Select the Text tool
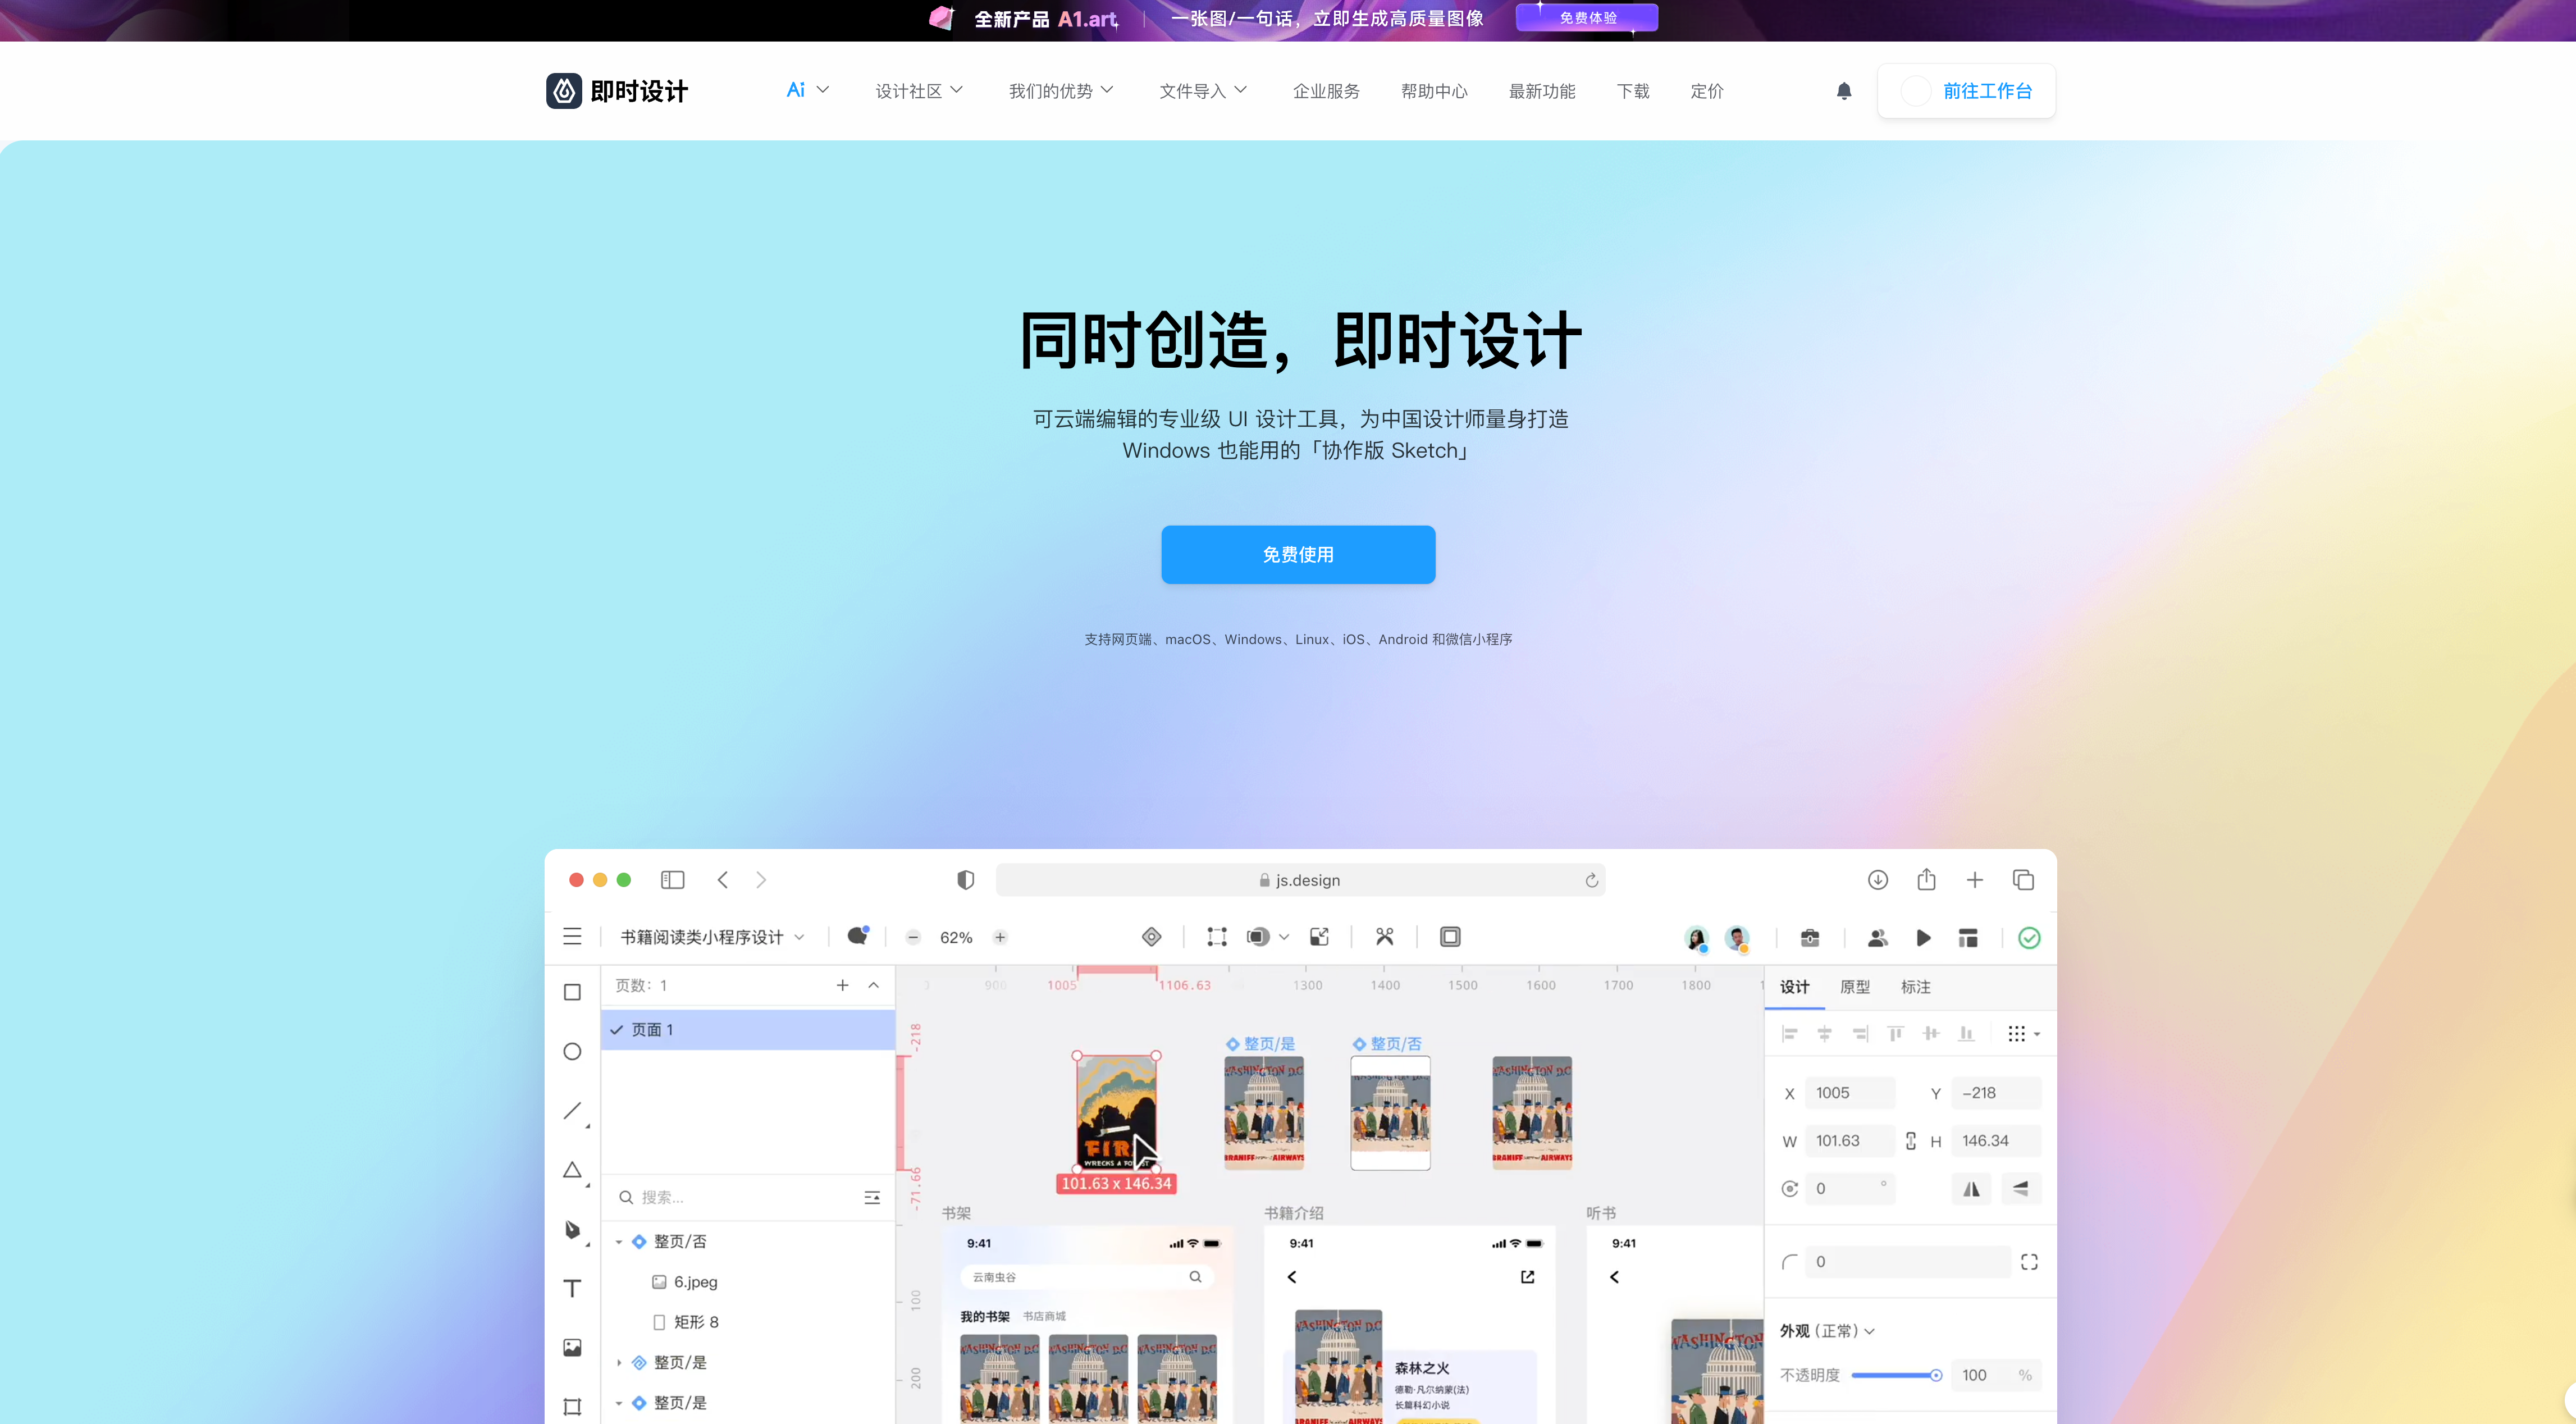Viewport: 2576px width, 1424px height. point(572,1288)
